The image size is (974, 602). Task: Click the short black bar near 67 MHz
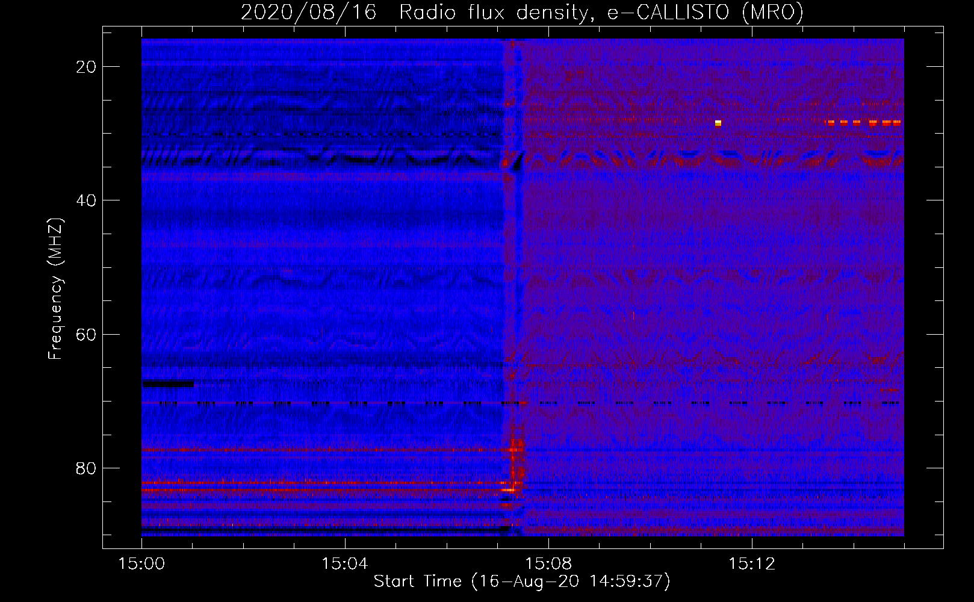pos(168,383)
